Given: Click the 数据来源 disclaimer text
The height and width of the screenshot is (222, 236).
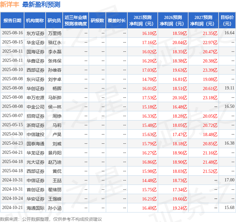Looking at the screenshot, I should [x=51, y=219].
